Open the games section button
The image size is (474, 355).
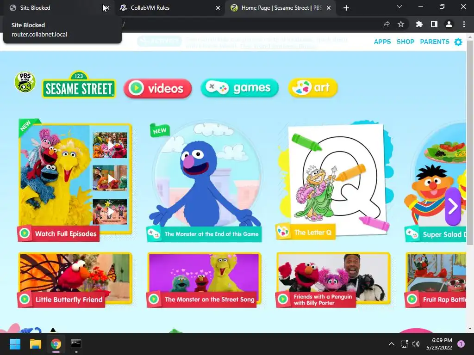[x=239, y=88]
